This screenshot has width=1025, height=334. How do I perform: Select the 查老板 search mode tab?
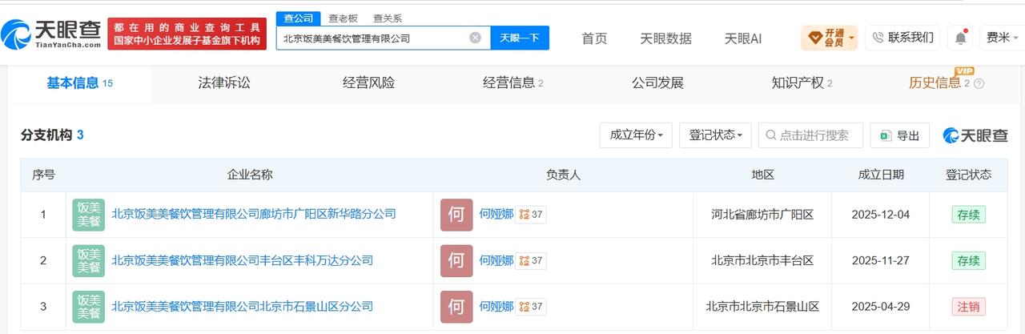click(x=344, y=18)
